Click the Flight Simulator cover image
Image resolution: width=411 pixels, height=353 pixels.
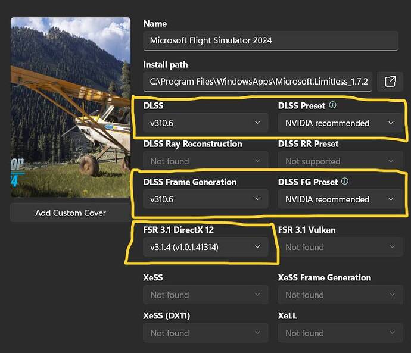(x=70, y=107)
